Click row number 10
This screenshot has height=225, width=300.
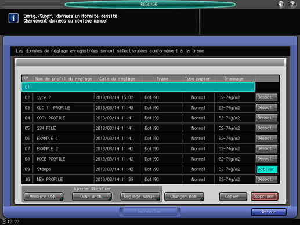click(x=27, y=179)
